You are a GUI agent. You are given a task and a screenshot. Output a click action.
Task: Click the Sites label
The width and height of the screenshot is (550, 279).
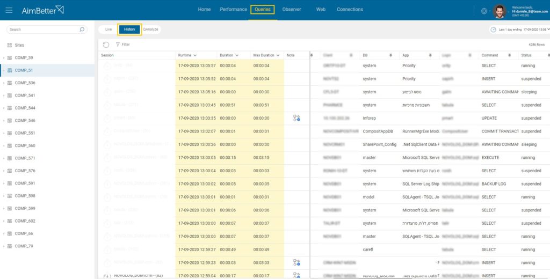[x=19, y=45]
